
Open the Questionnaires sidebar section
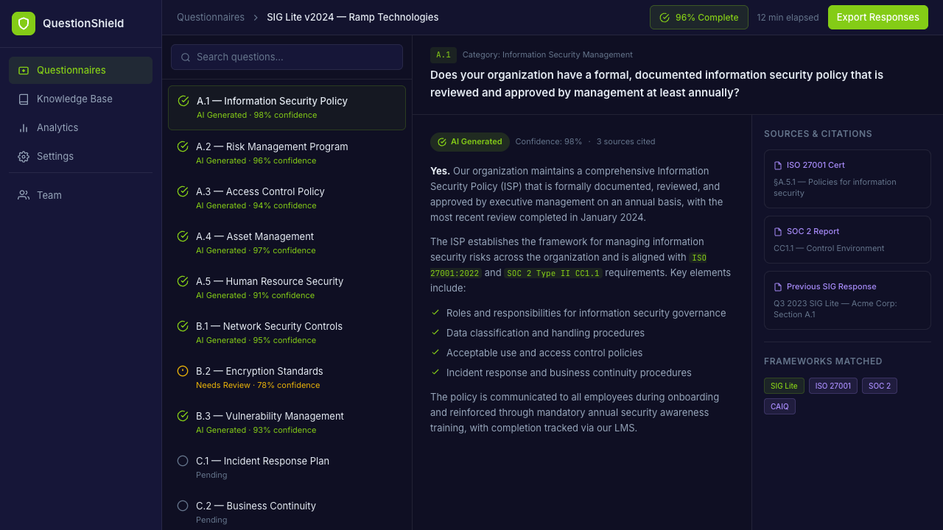(80, 70)
